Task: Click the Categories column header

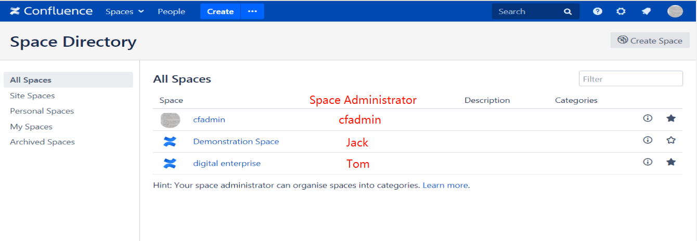Action: click(576, 100)
